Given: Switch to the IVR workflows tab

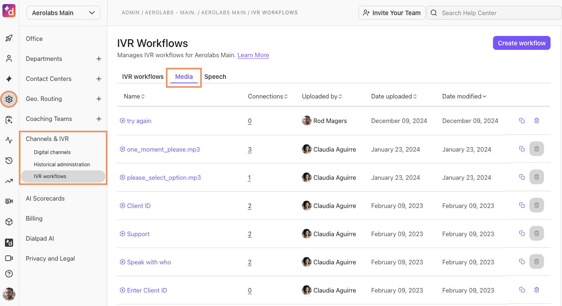Looking at the screenshot, I should pos(143,77).
